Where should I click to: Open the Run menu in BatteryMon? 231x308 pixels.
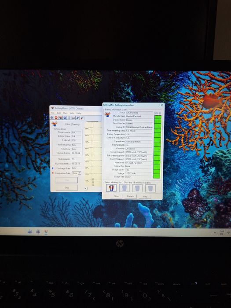coord(65,113)
